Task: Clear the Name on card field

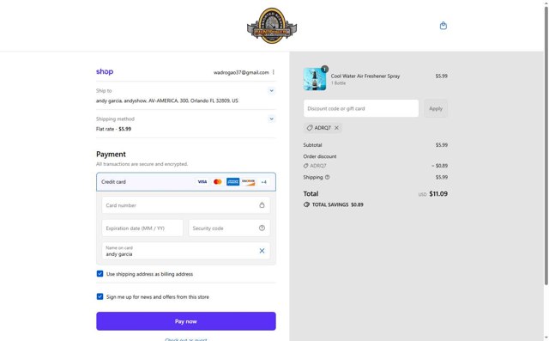Action: [x=262, y=251]
